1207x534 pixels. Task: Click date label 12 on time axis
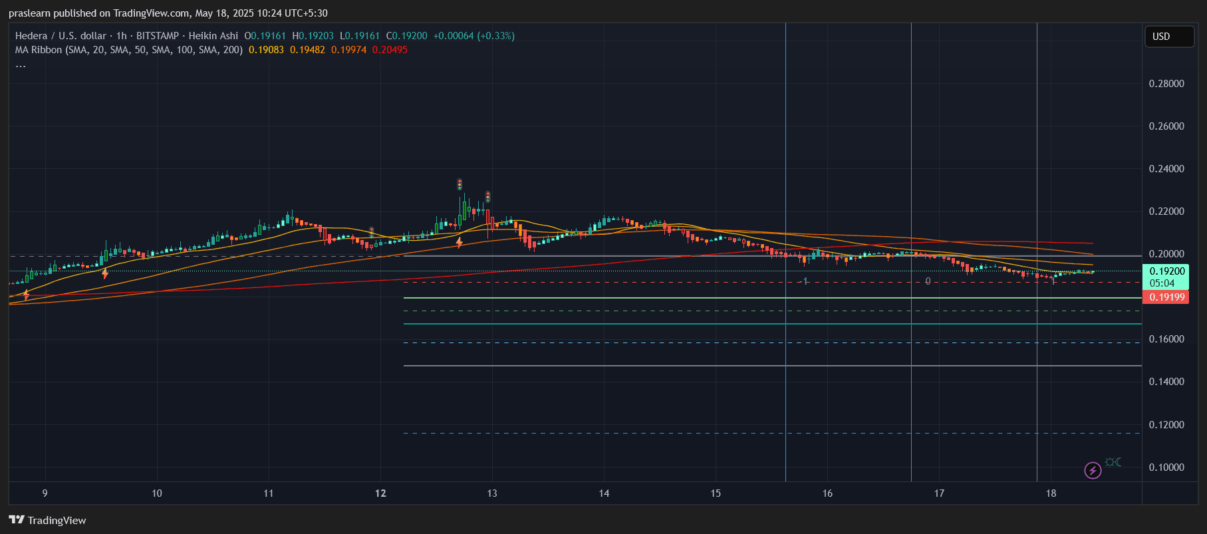coord(380,493)
